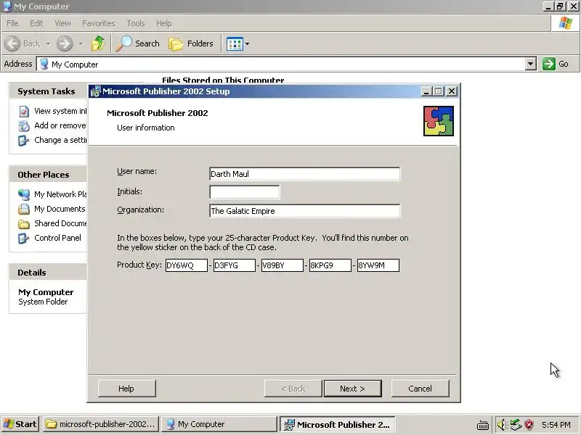Click product key box containing 8KPG9
This screenshot has height=435, width=581.
(x=330, y=265)
